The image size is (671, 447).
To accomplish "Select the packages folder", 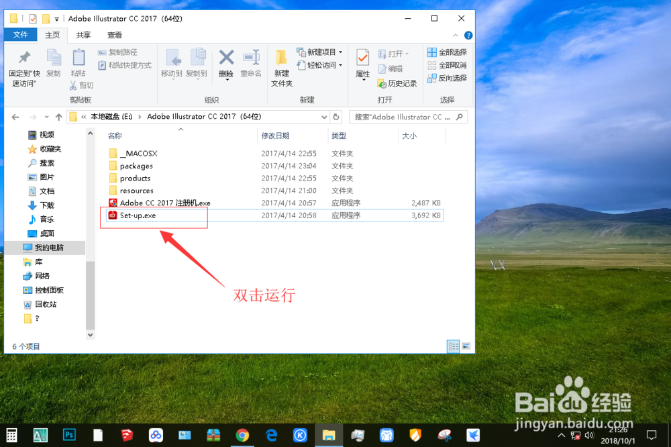I will point(131,166).
